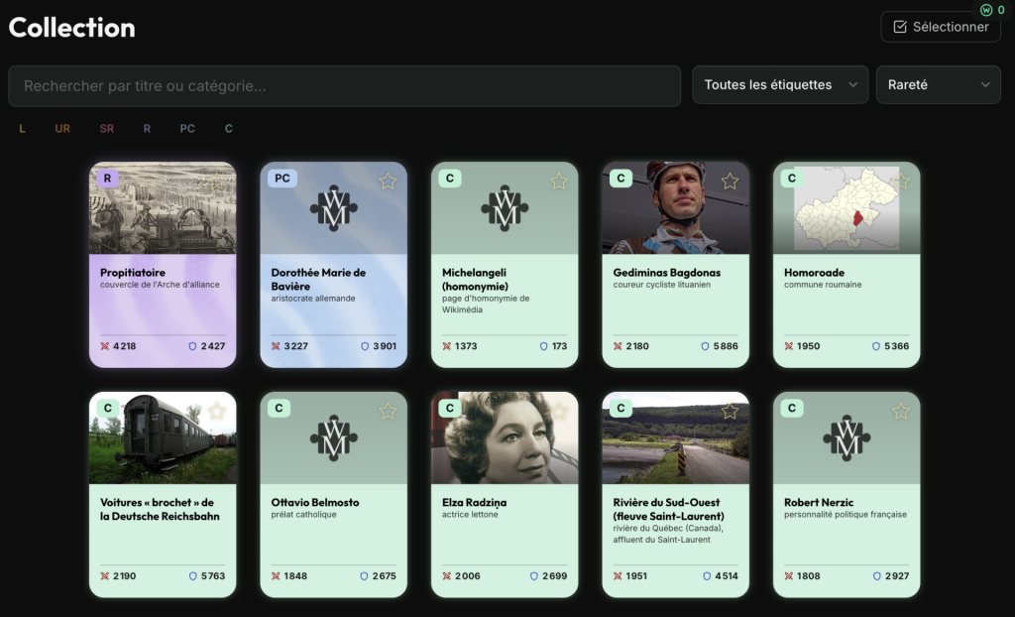Star the Voitures brochet card
The height and width of the screenshot is (617, 1015).
tap(217, 411)
